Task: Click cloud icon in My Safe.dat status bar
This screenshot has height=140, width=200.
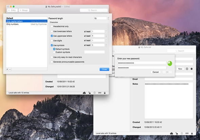Action: [x=172, y=133]
